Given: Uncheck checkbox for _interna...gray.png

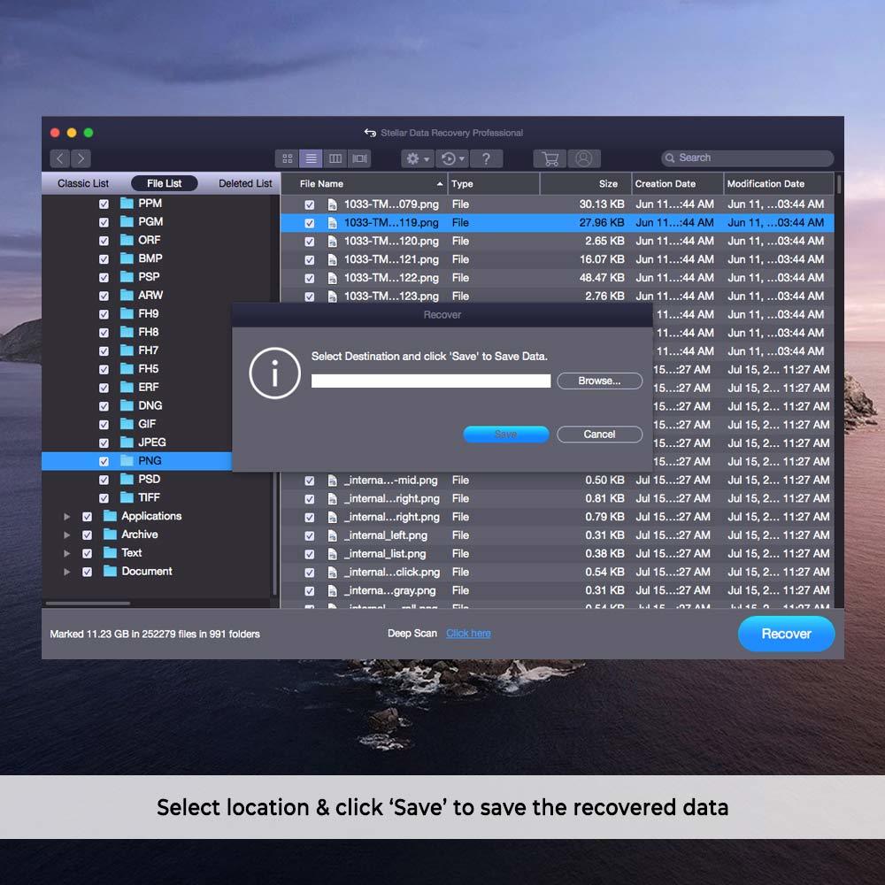Looking at the screenshot, I should [x=309, y=591].
